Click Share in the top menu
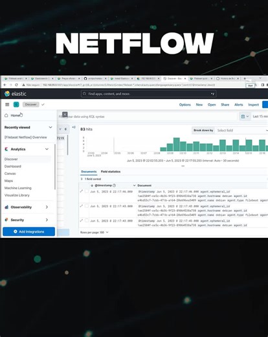This screenshot has width=268, height=337. (x=225, y=104)
